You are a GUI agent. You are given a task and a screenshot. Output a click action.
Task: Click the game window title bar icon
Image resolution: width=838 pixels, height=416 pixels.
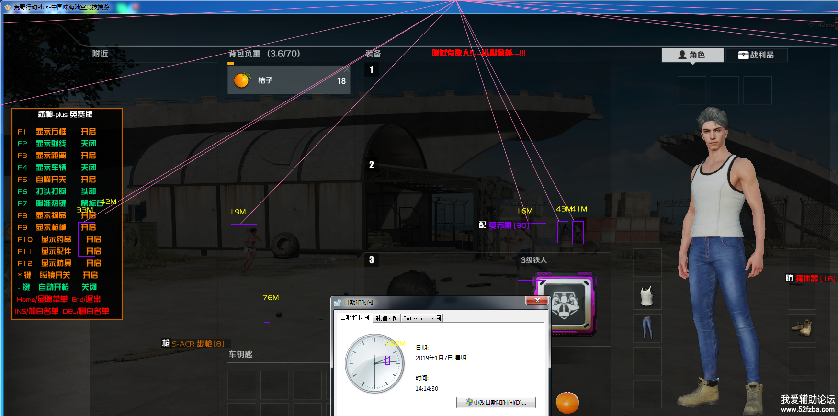(8, 7)
